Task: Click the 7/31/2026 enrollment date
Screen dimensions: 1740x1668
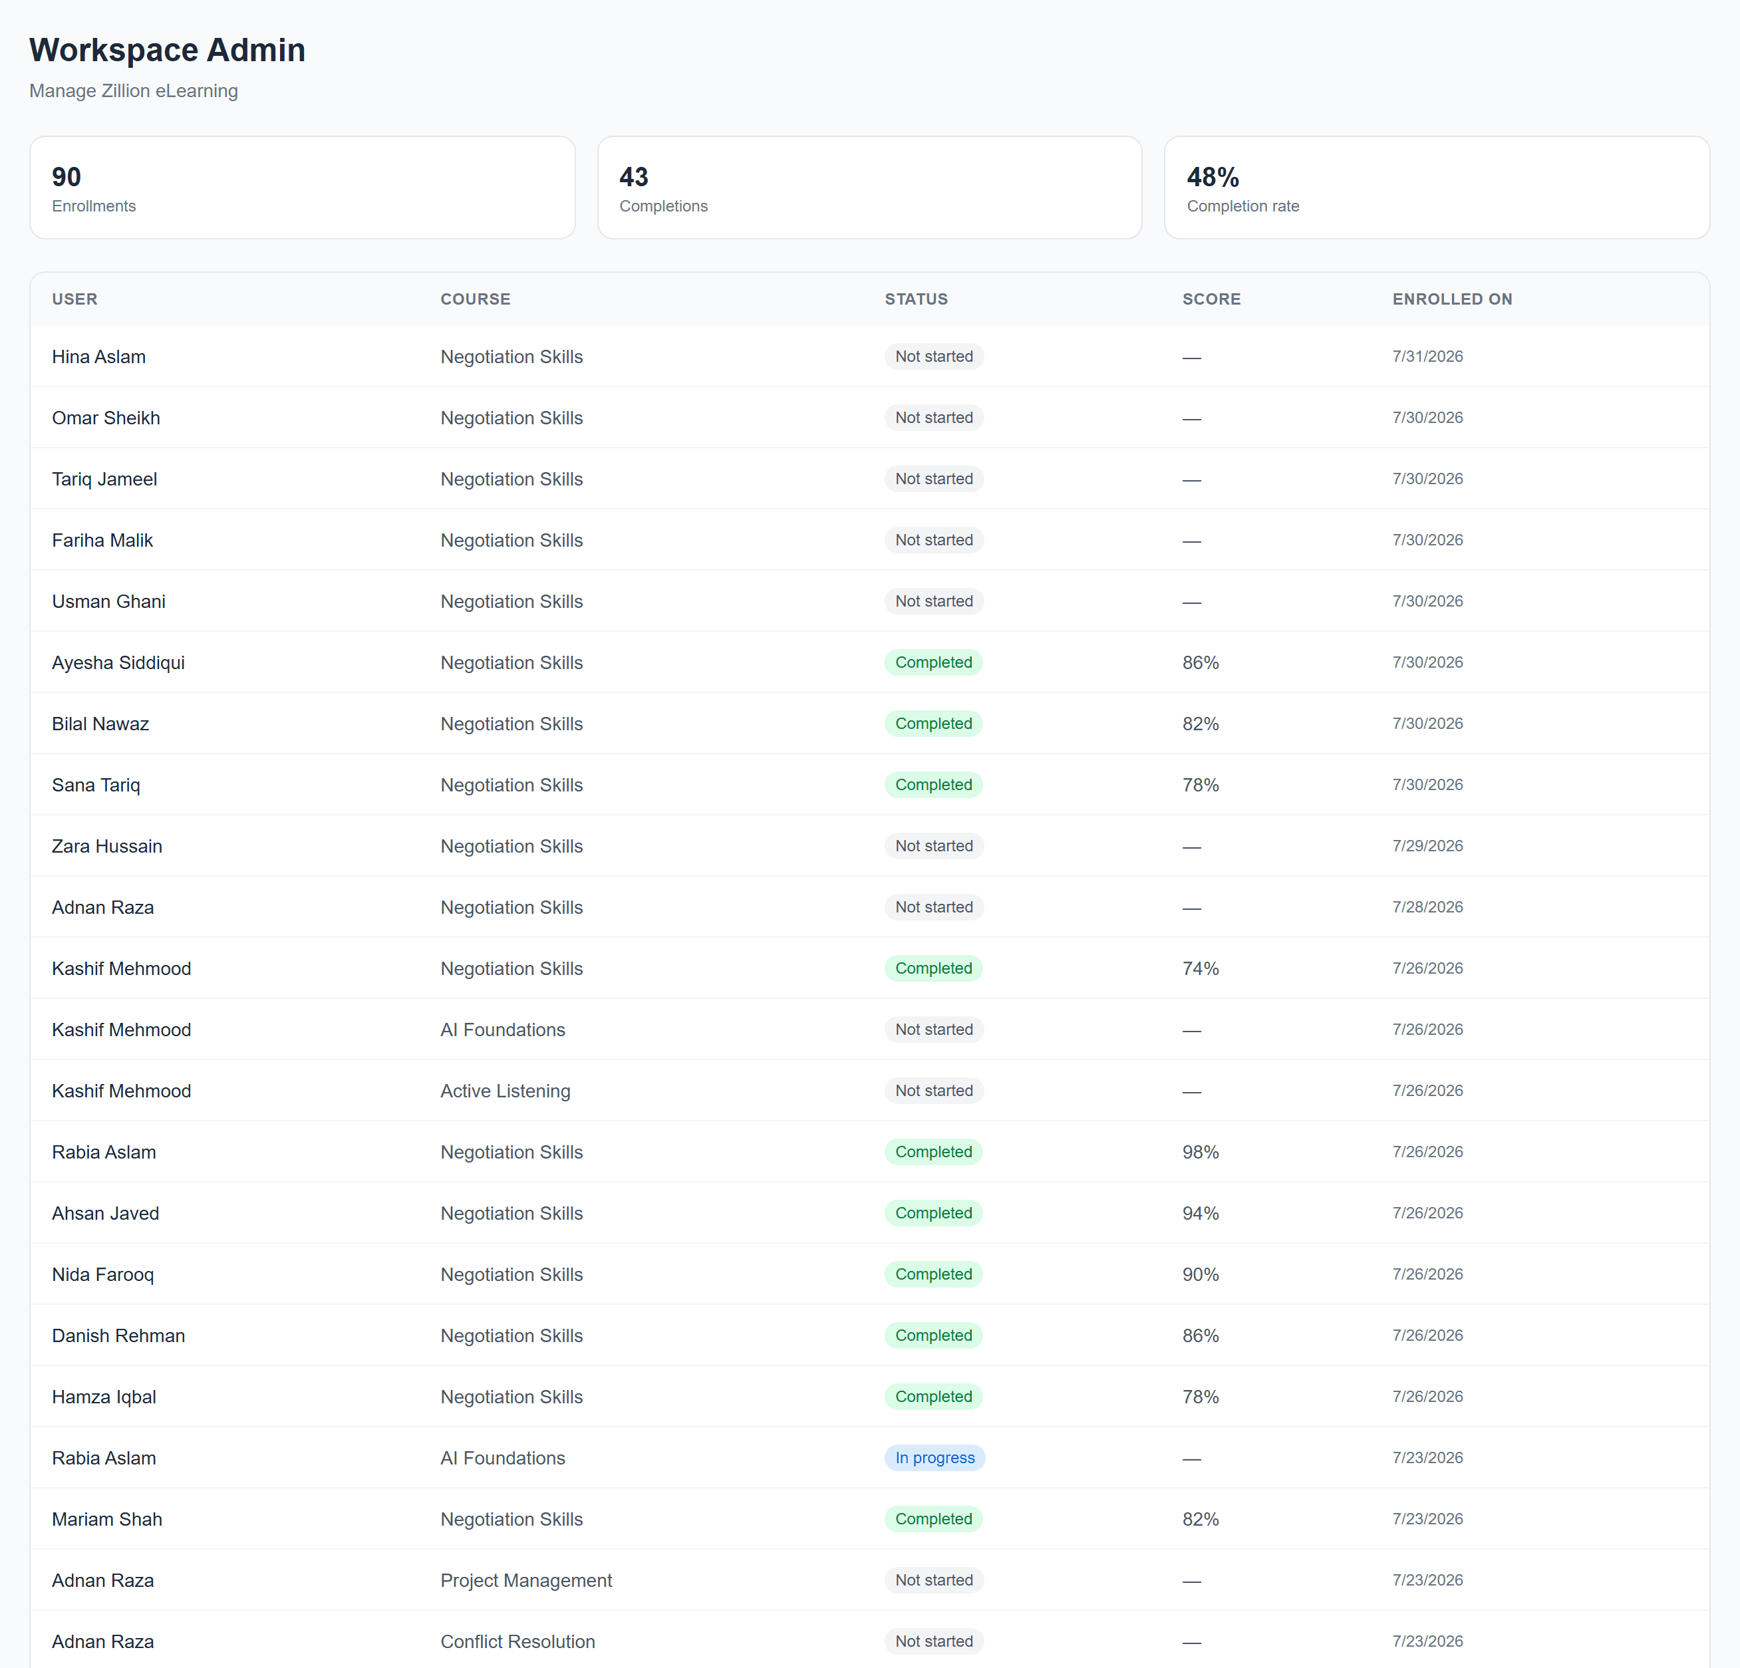Action: [1427, 357]
